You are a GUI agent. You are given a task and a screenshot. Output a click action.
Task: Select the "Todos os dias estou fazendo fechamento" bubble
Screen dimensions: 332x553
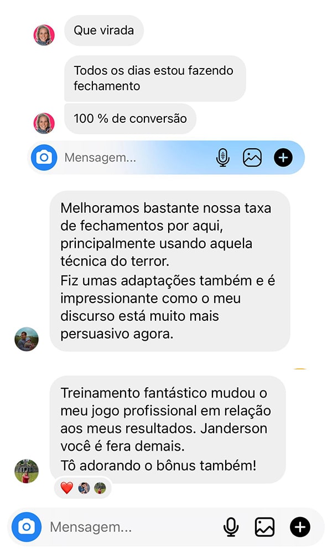[x=155, y=79]
